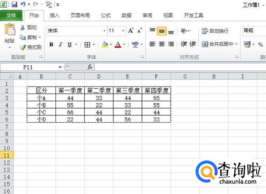Select the cell with value 65
The width and height of the screenshot is (266, 194).
[x=157, y=98]
